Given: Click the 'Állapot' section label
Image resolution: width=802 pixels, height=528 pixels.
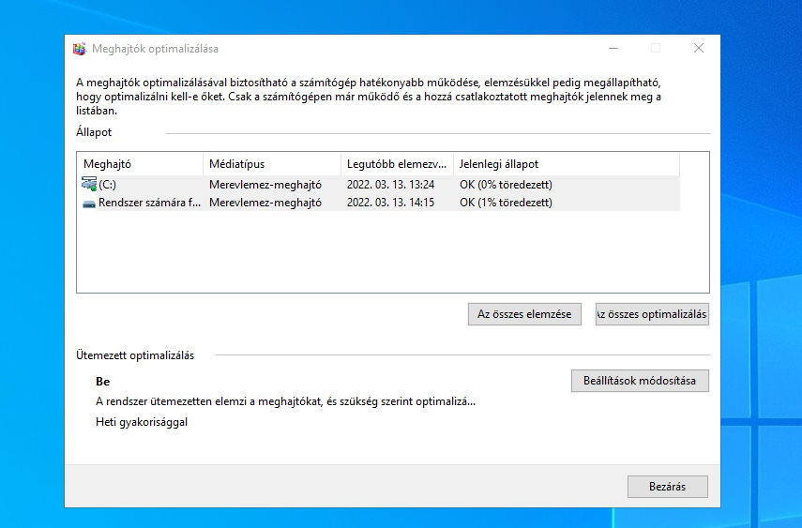Looking at the screenshot, I should point(94,132).
